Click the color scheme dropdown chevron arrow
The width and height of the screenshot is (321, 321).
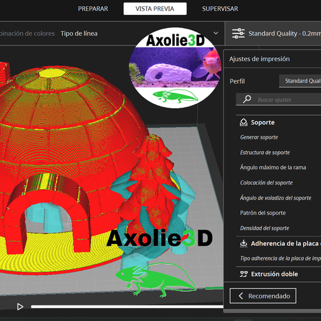(x=216, y=33)
